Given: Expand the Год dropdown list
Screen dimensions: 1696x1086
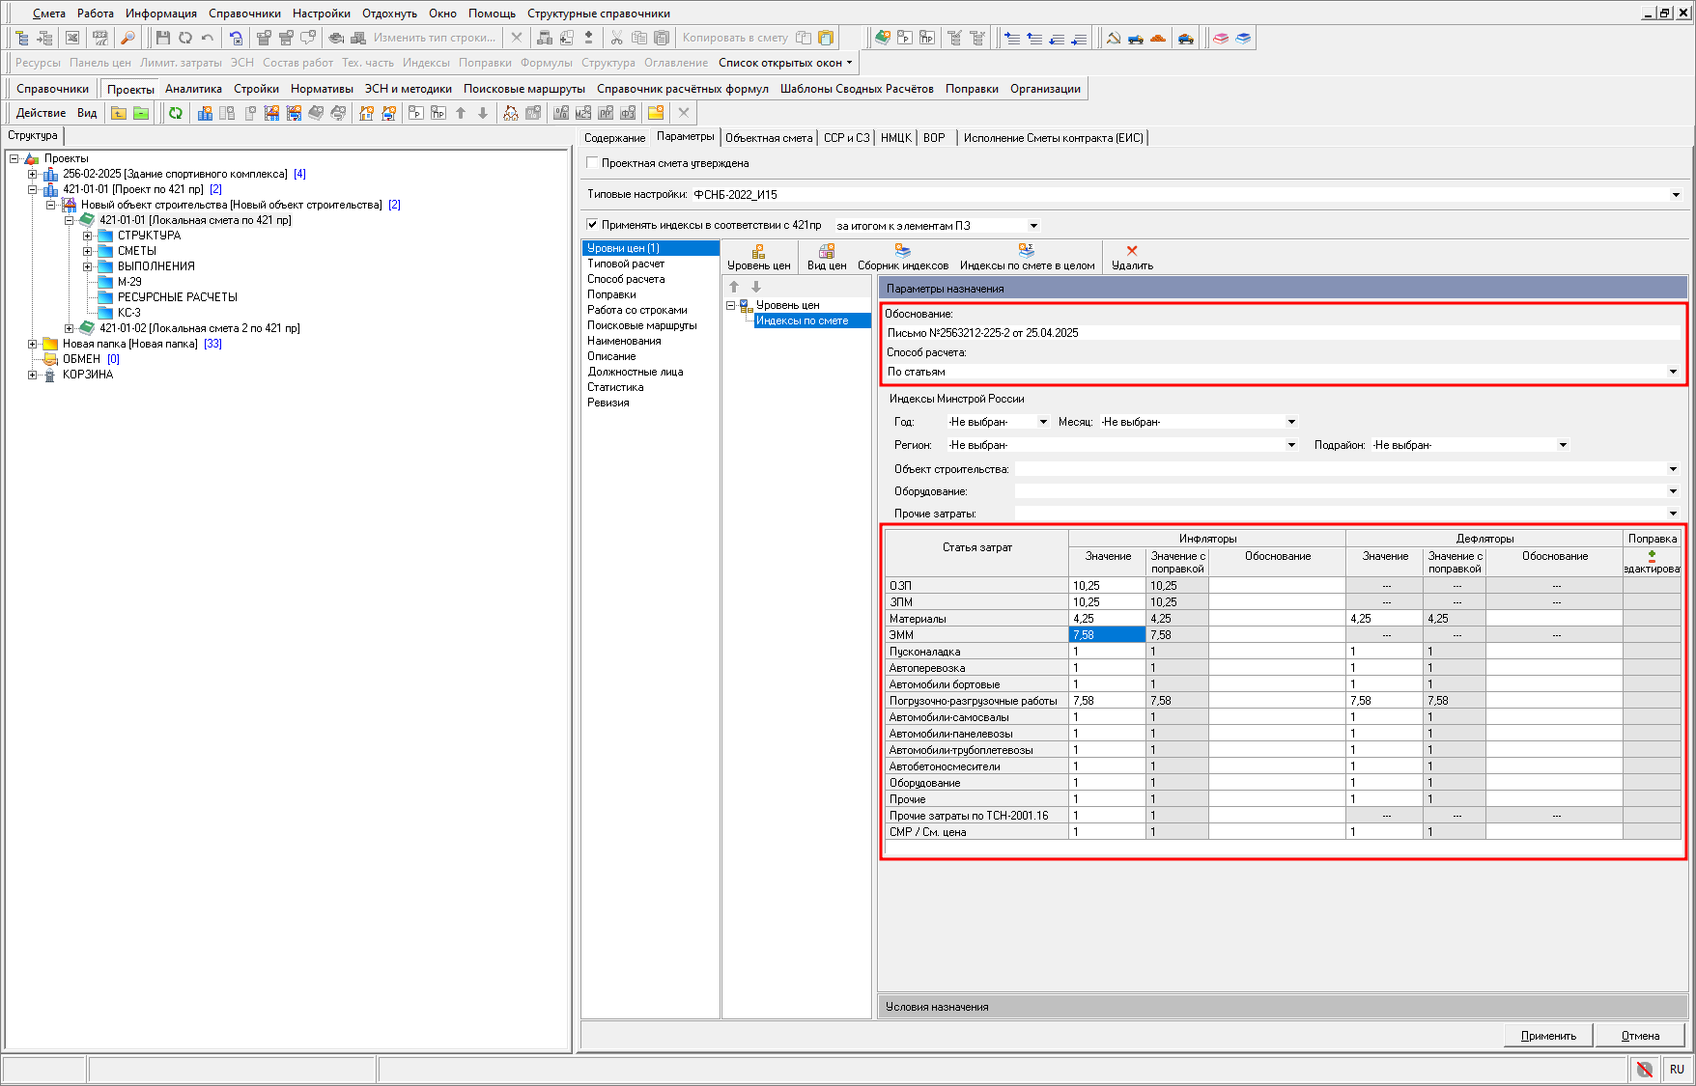Looking at the screenshot, I should coord(1043,422).
